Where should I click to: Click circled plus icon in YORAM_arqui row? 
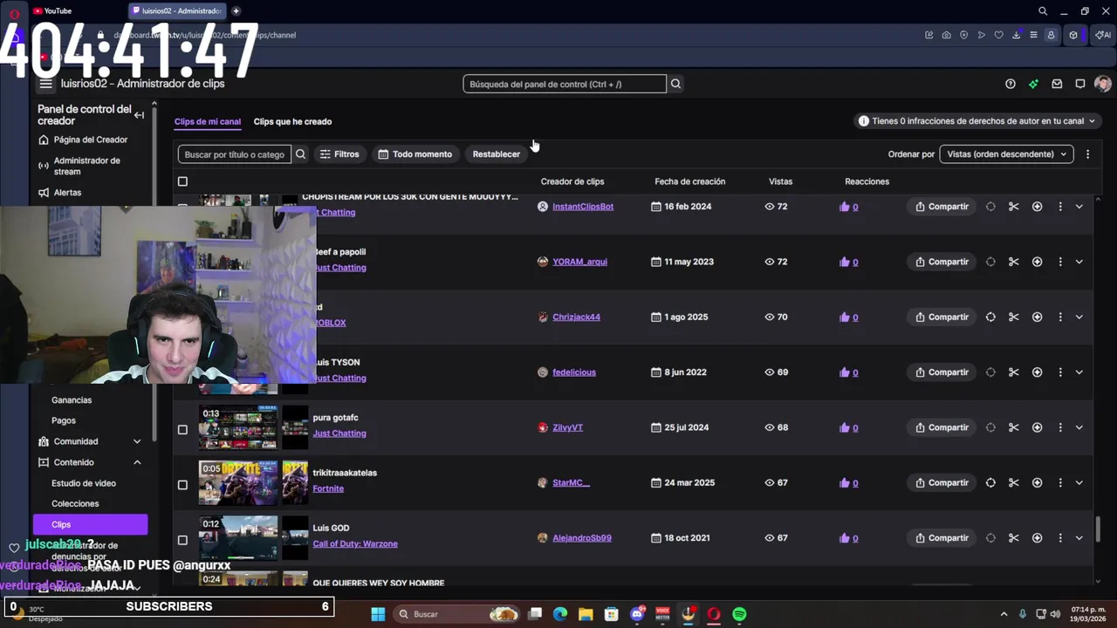tap(1037, 262)
